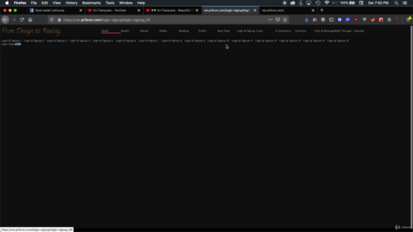
Task: Bookmark this page with the star
Action: pyautogui.click(x=285, y=20)
